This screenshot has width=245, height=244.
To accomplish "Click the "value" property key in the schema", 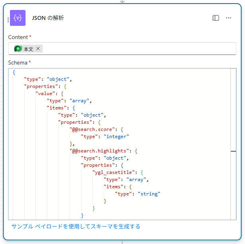I will tap(46, 93).
